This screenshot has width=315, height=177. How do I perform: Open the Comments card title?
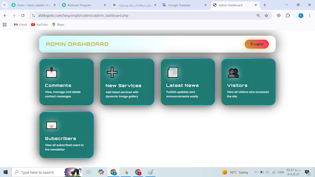tap(58, 85)
